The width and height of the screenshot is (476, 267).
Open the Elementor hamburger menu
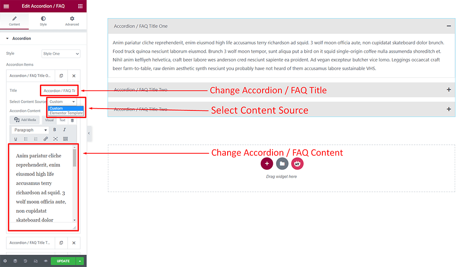click(6, 6)
